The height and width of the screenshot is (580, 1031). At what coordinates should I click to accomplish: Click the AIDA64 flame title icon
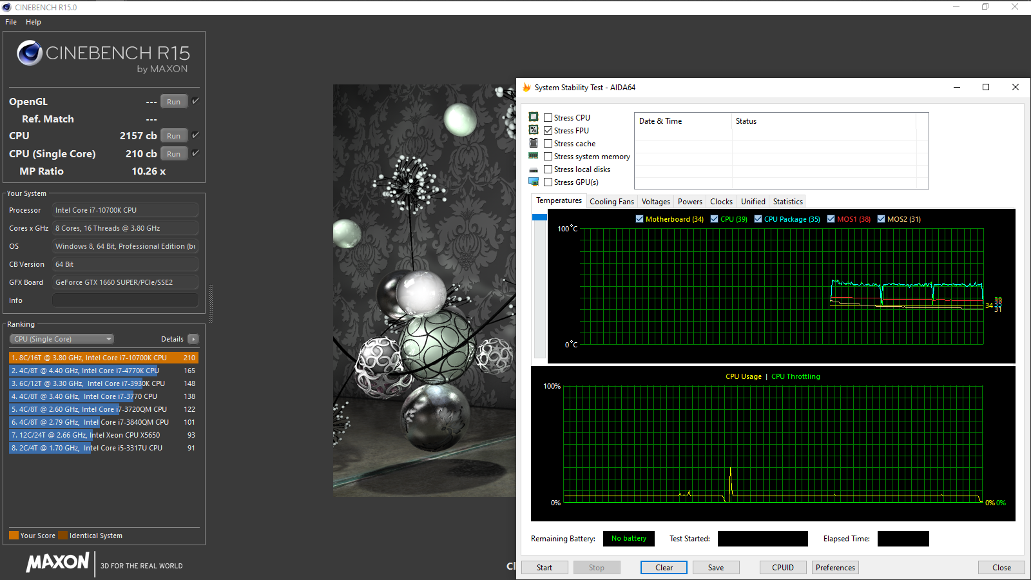(x=526, y=88)
